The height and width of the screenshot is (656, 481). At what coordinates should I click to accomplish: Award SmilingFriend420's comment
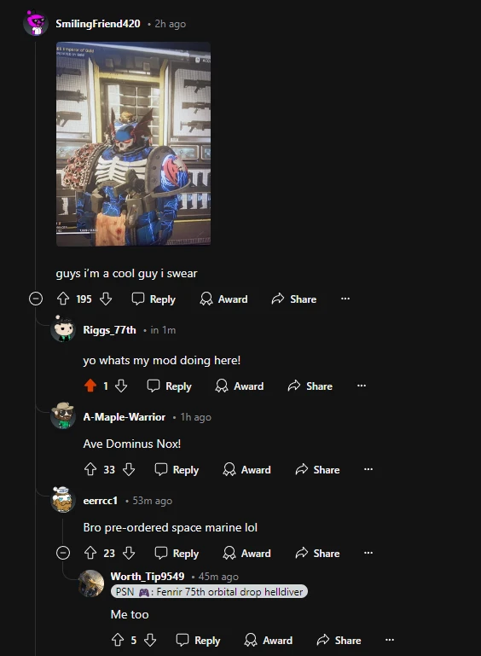[223, 299]
